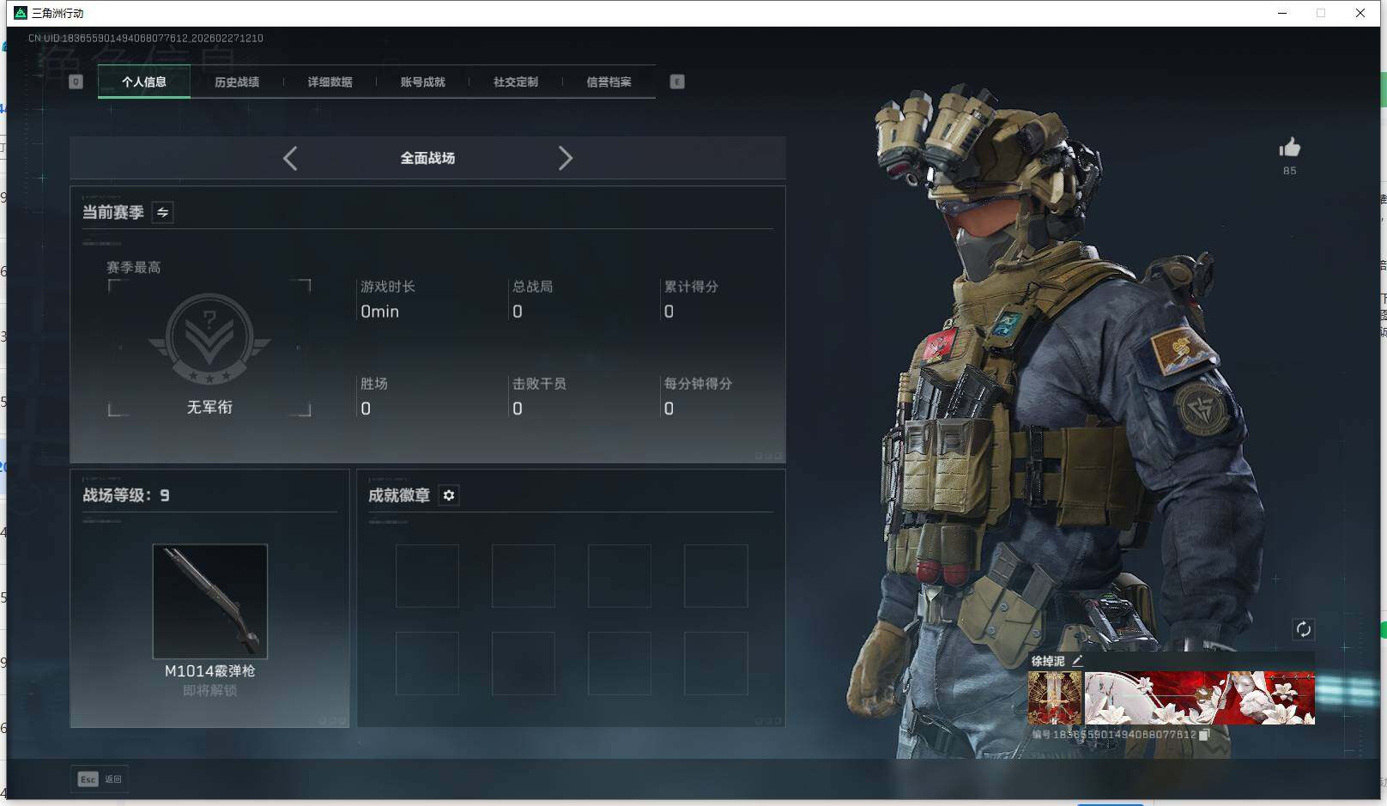Open achievement badge settings gear
This screenshot has height=806, width=1387.
tap(449, 495)
